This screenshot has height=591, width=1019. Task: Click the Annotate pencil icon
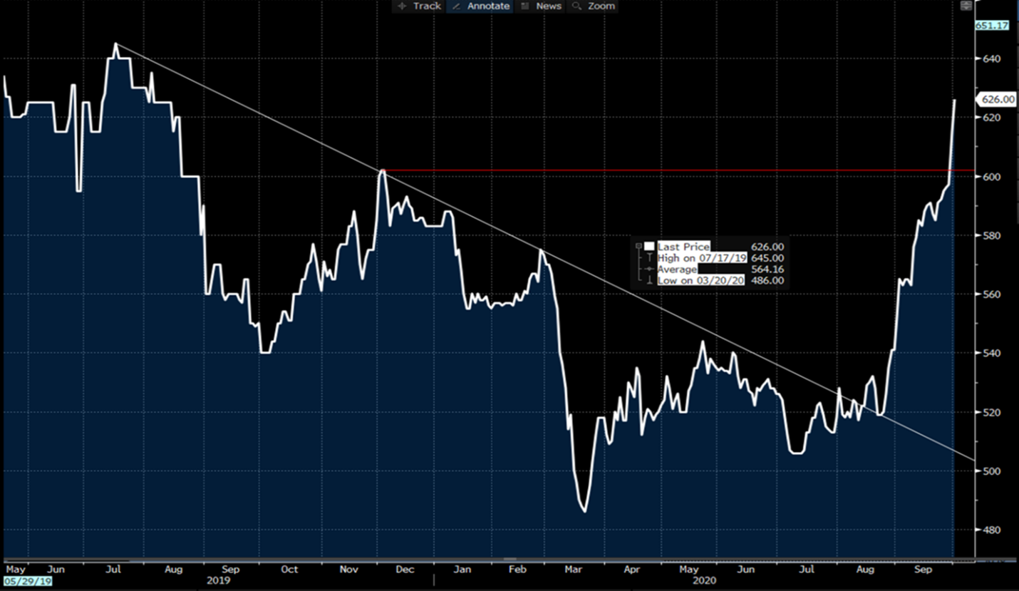click(x=455, y=6)
